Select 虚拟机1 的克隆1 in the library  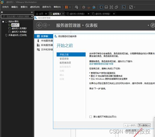point(19,28)
